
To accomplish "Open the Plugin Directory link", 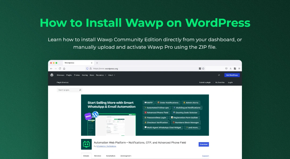I will (x=63, y=82).
